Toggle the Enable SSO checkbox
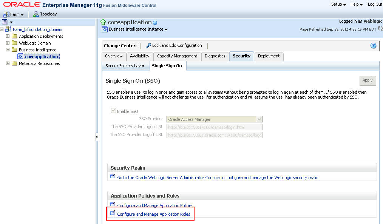 [113, 111]
